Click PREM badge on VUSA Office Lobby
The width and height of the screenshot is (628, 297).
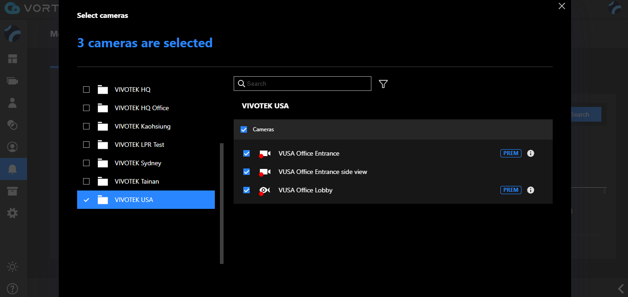tap(510, 190)
